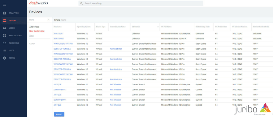The image size is (273, 117).
Task: Click the Mailboxes envelope icon
Action: pyautogui.click(x=5, y=43)
